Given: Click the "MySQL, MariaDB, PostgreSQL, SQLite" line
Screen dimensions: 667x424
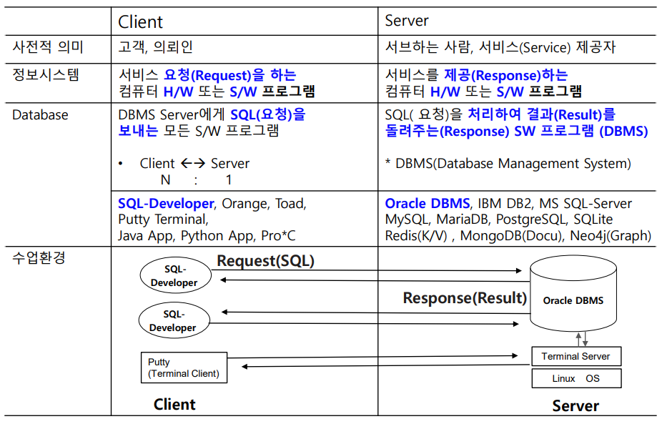Looking at the screenshot, I should [499, 220].
